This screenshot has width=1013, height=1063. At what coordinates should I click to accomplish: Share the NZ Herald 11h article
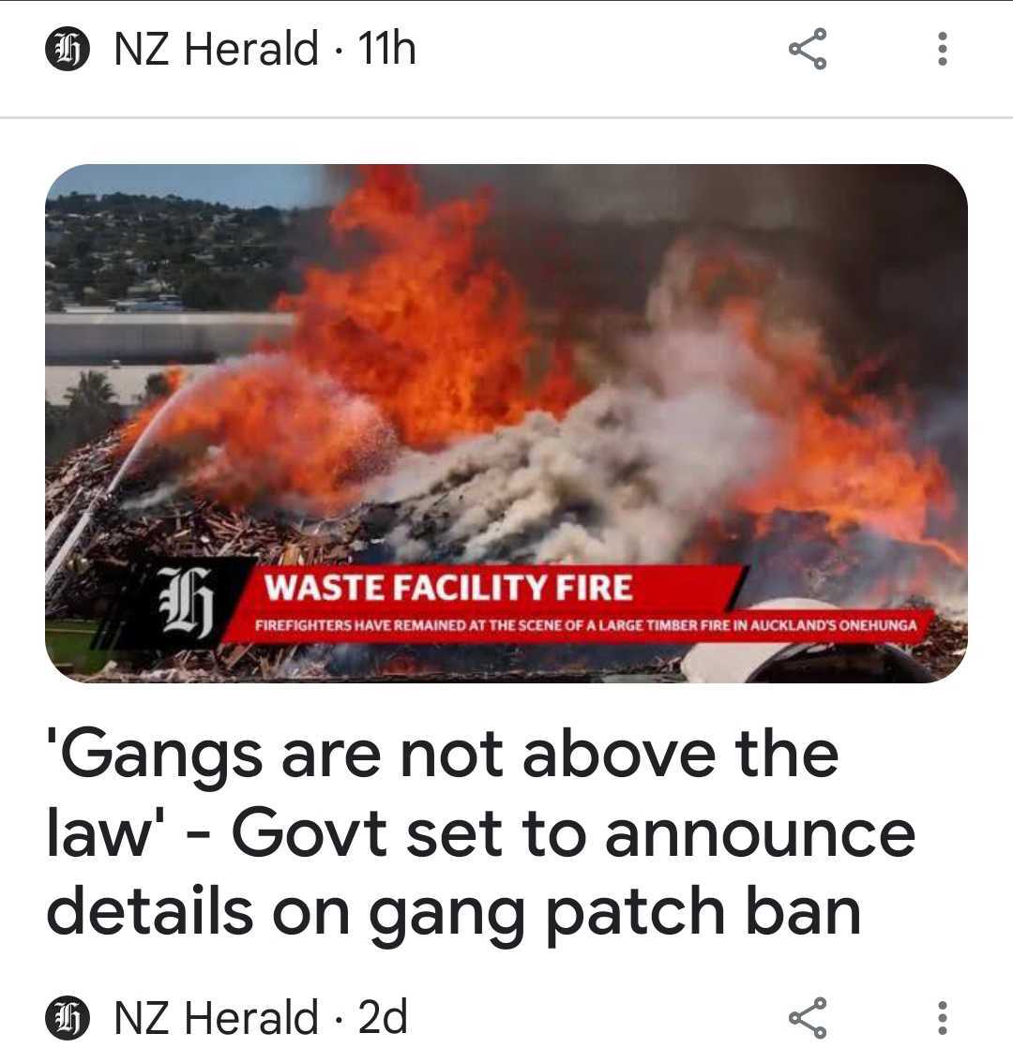point(808,49)
